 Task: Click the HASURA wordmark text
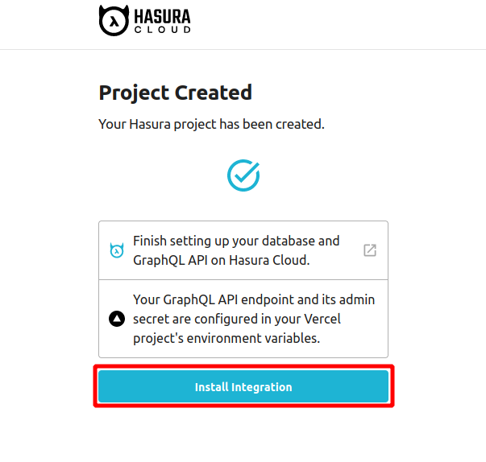[162, 15]
